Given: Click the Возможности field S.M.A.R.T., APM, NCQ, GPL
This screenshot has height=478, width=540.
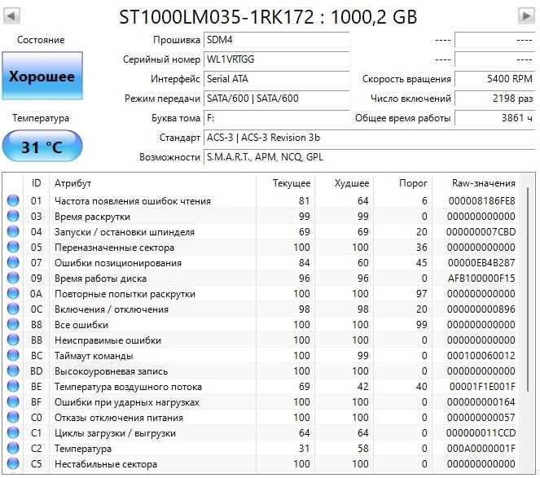Looking at the screenshot, I should pyautogui.click(x=369, y=157).
